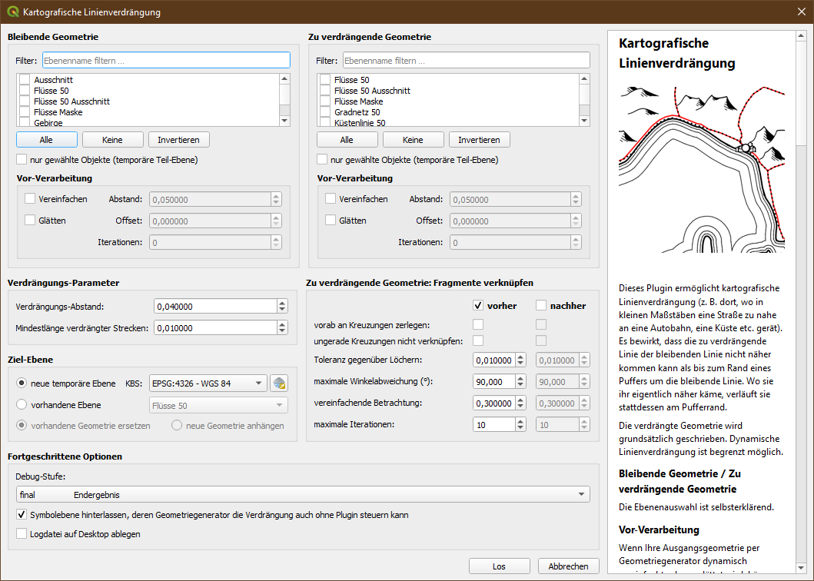
Task: Open the KBS EPSG:4326 dropdown
Action: (208, 383)
